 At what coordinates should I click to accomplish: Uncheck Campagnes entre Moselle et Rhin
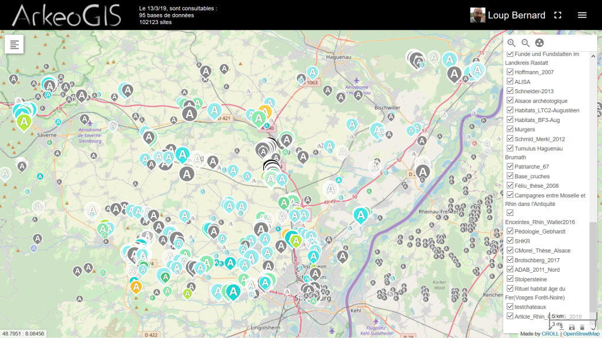[x=510, y=195]
